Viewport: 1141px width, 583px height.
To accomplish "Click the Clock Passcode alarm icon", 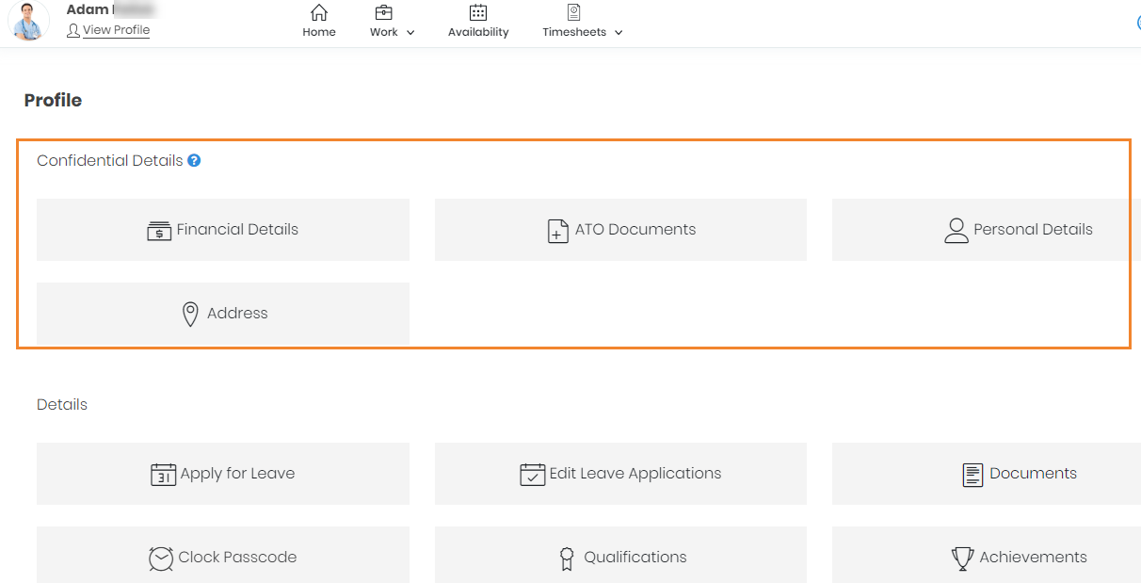I will [161, 558].
